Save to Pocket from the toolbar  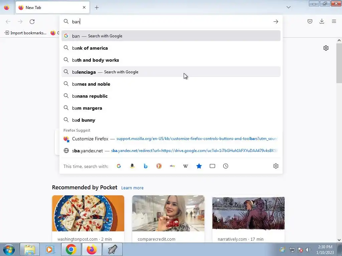click(x=310, y=21)
